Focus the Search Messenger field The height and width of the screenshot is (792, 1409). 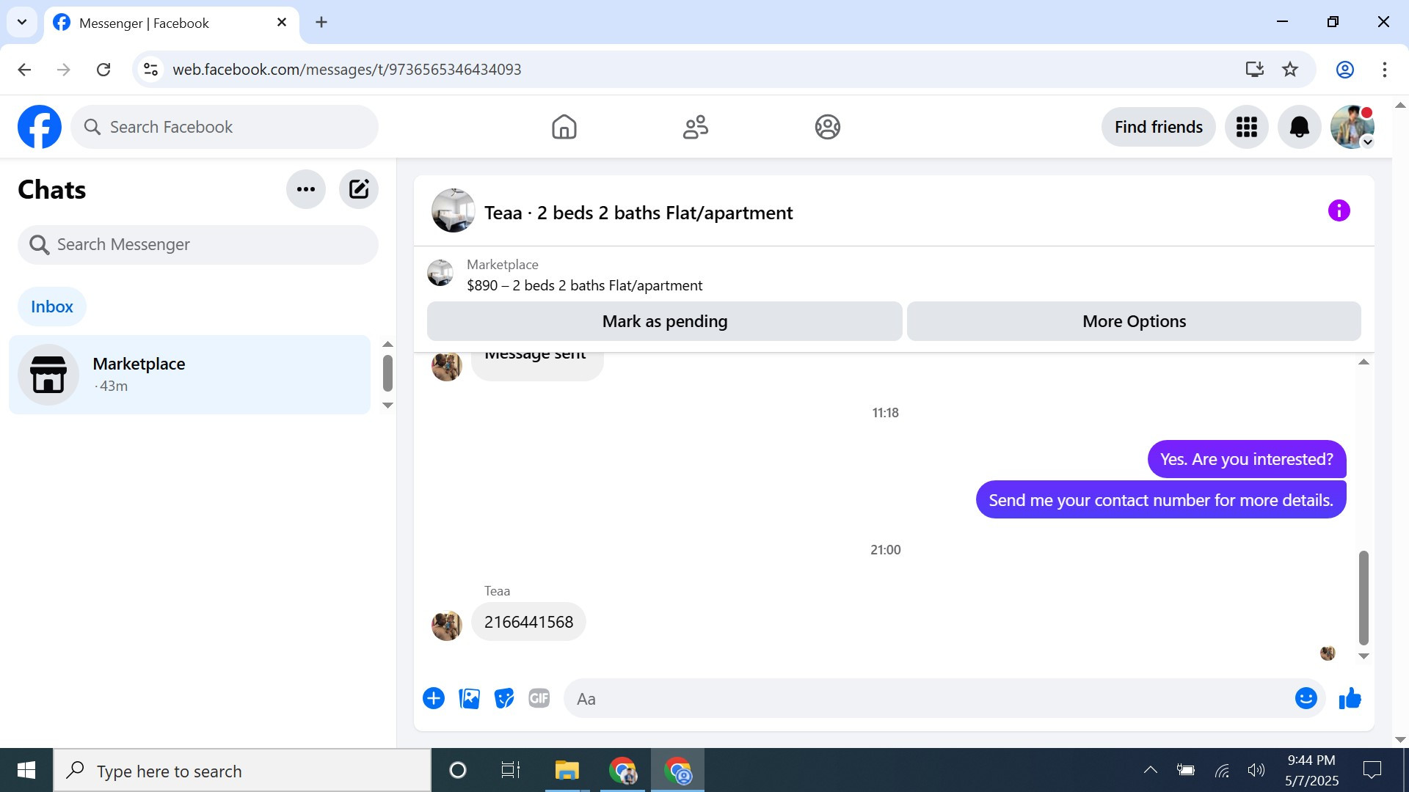click(x=198, y=245)
